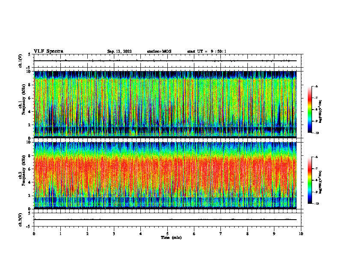Screen dimensions: 339x262
Task: Click the "6" kHz tick of ch.2 spectrogram
Action: point(30,169)
